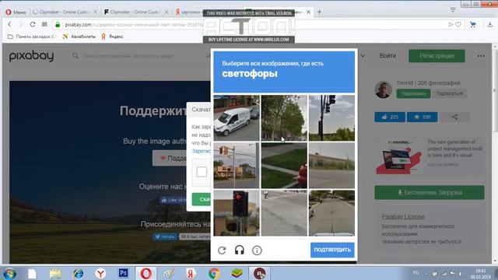Click the Войти login link

tap(388, 55)
